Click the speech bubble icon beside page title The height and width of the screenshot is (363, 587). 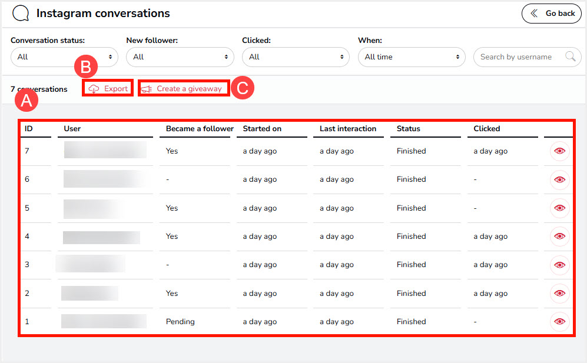21,14
